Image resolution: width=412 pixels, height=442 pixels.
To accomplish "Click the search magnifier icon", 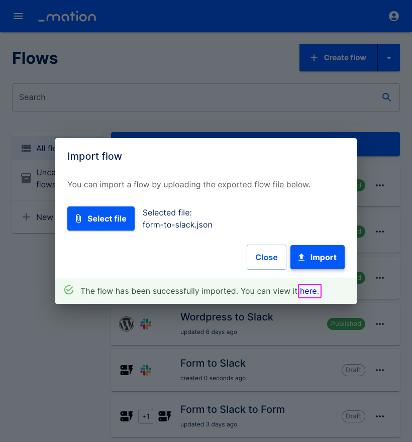I will click(386, 97).
